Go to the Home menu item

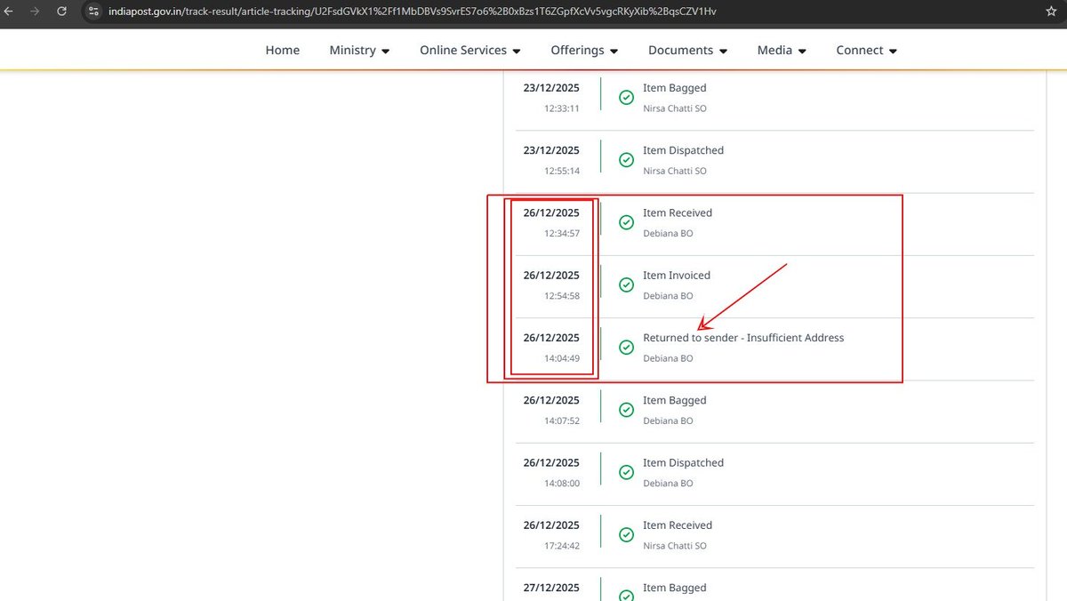[283, 51]
